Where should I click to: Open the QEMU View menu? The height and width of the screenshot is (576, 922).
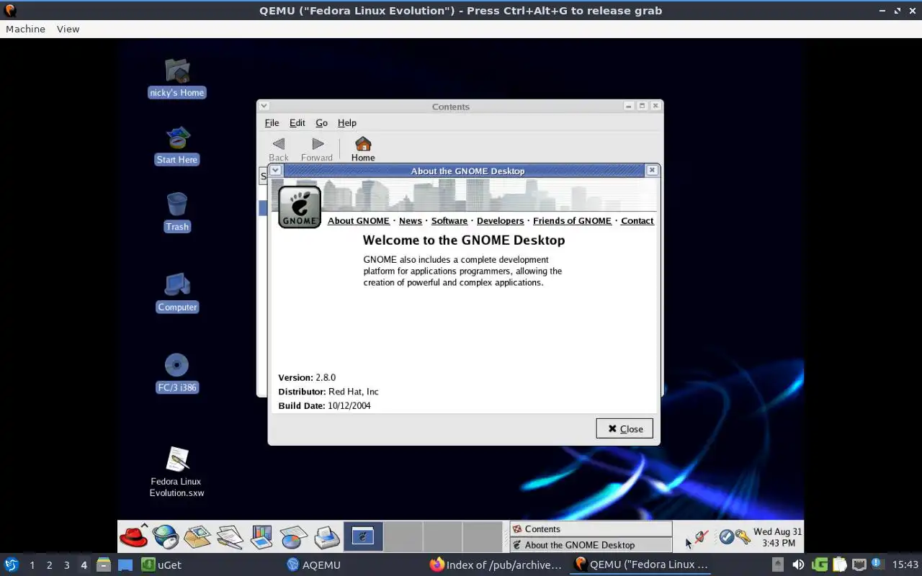[x=68, y=29]
